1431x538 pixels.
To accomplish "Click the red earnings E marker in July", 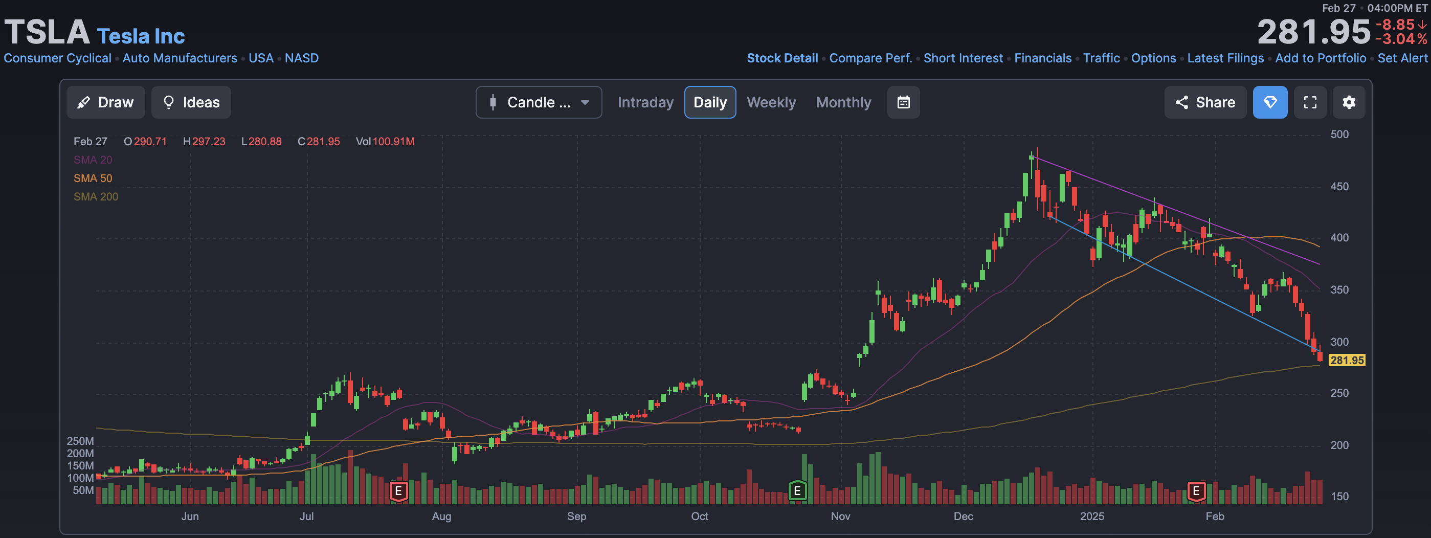I will tap(398, 491).
